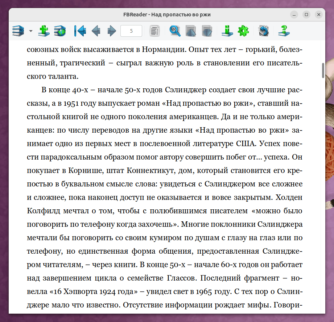Click the year '1965' in the text
The image size is (334, 322).
[204, 292]
